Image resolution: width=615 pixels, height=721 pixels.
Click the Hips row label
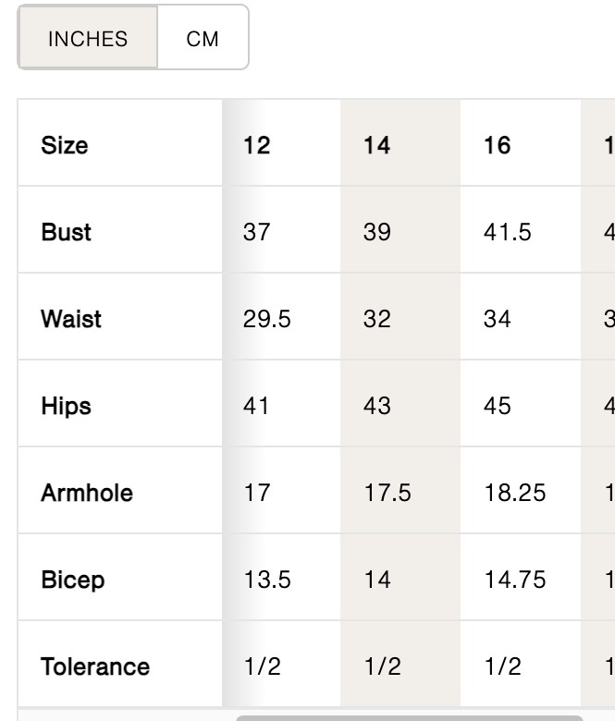(x=67, y=406)
